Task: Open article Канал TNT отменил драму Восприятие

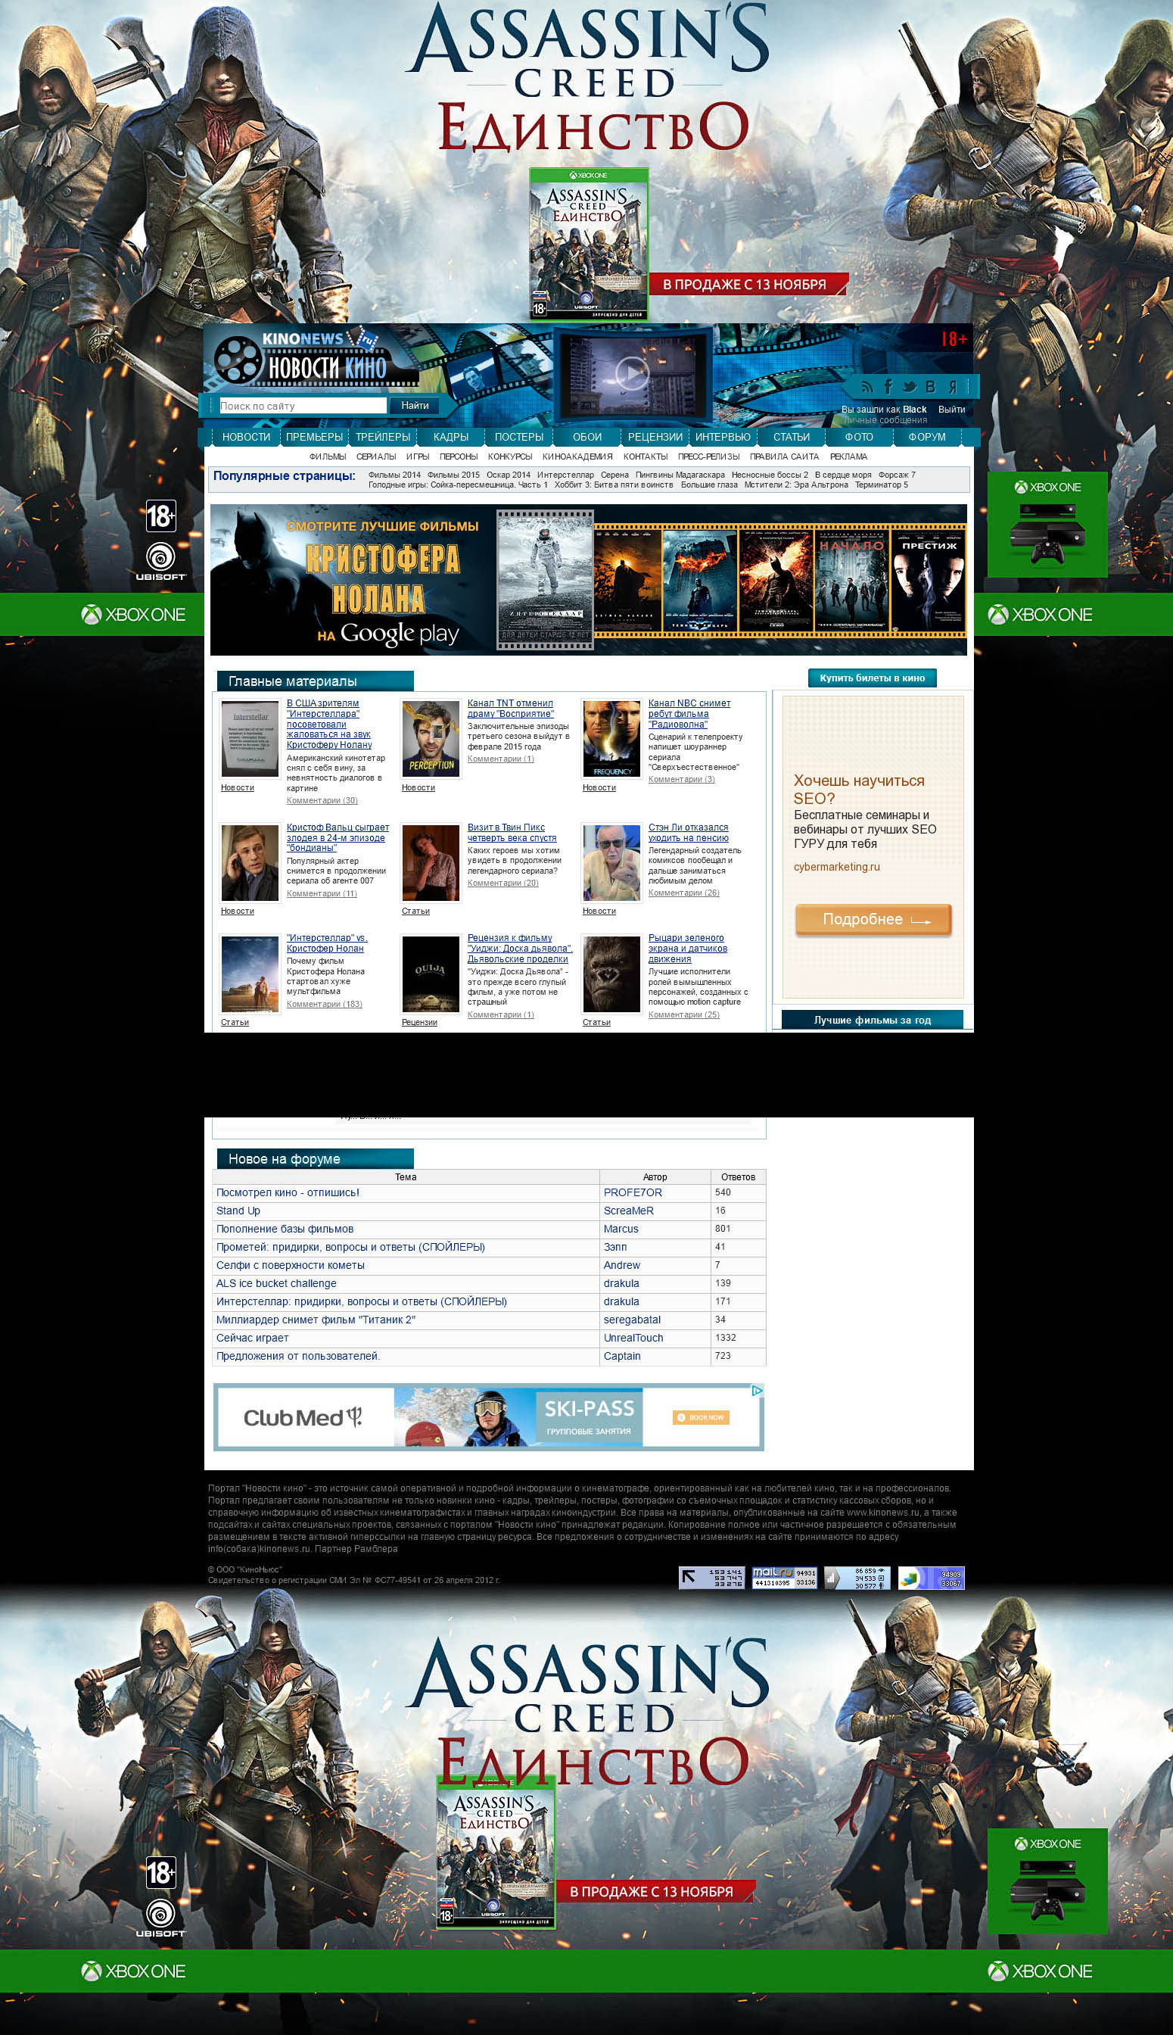Action: [510, 709]
